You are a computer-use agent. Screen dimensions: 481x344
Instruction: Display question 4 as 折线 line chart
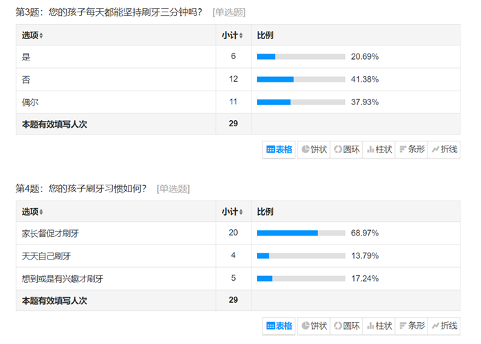click(444, 326)
